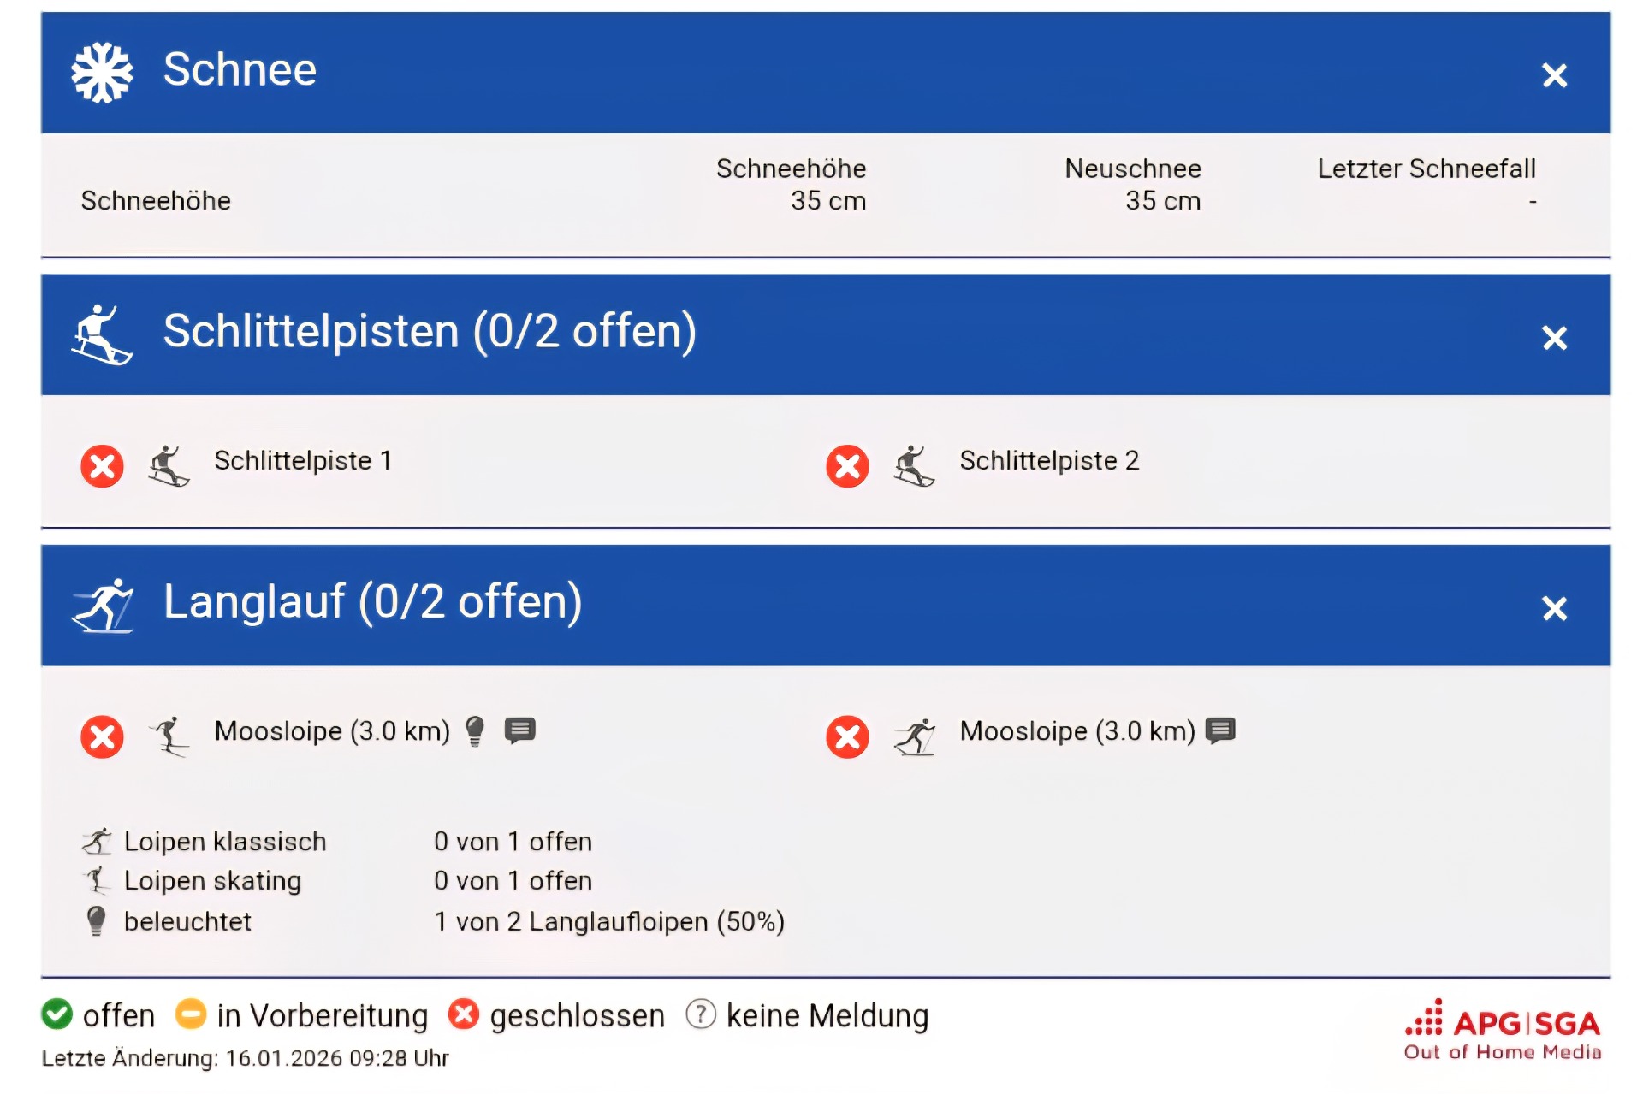Click the yellow 'in Vorbereitung' legend icon
This screenshot has height=1094, width=1643.
191,1014
